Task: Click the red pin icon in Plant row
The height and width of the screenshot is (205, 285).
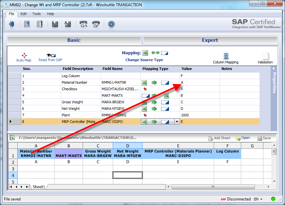Action: click(145, 115)
